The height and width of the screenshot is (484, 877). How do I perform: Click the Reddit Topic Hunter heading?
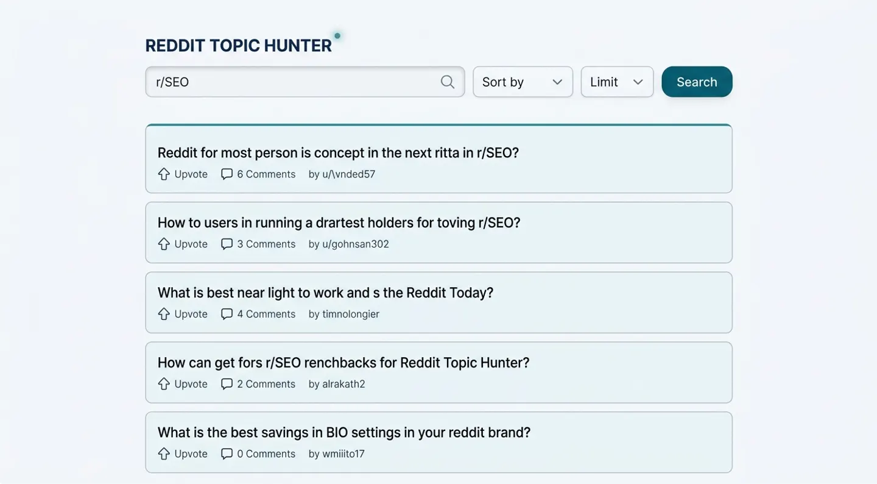[239, 46]
